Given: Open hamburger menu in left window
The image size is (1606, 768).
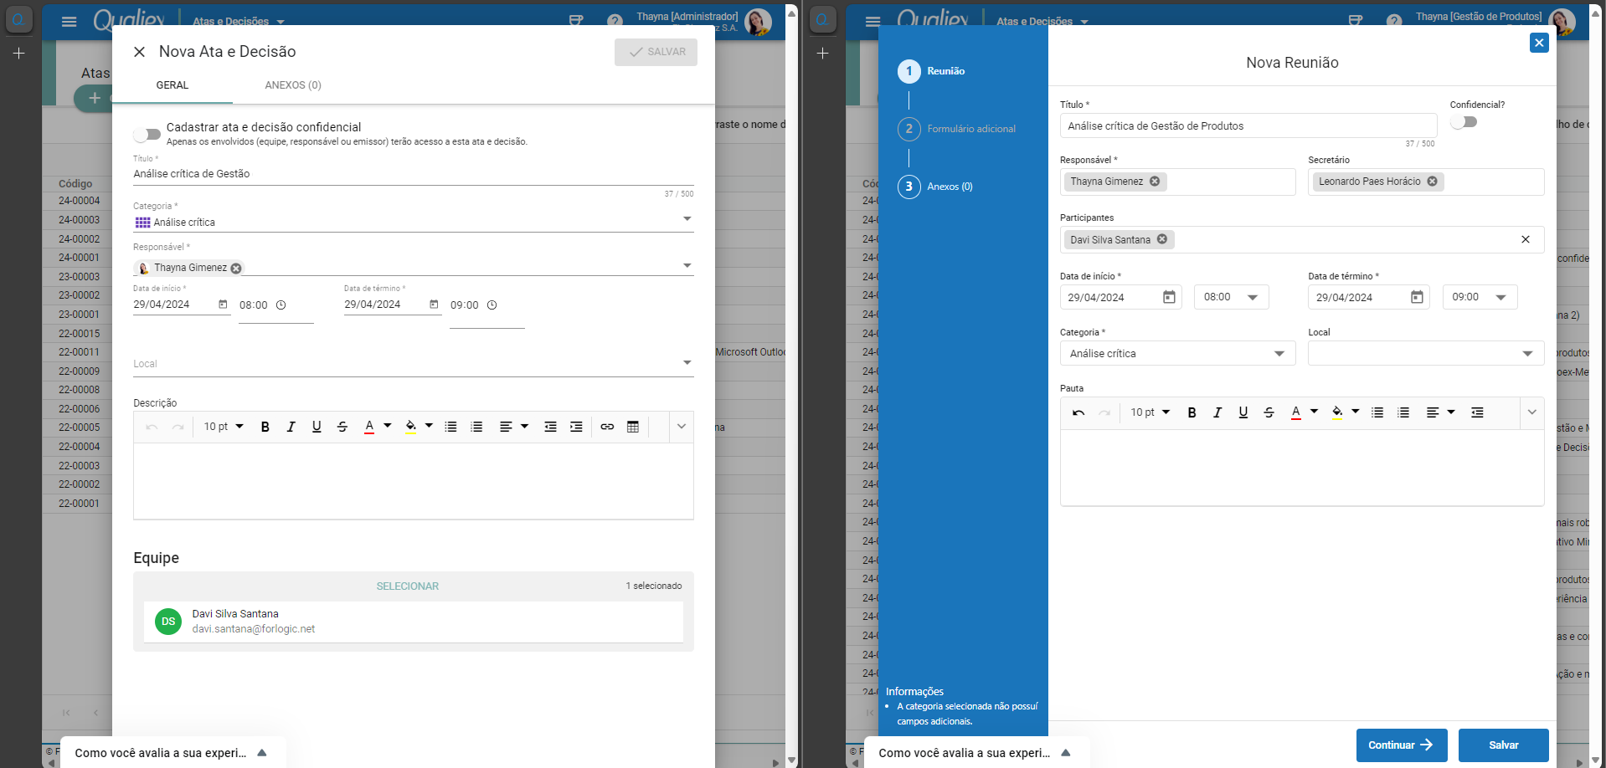Looking at the screenshot, I should pos(69,22).
